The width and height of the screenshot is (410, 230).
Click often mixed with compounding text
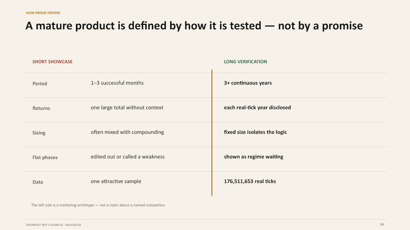127,132
